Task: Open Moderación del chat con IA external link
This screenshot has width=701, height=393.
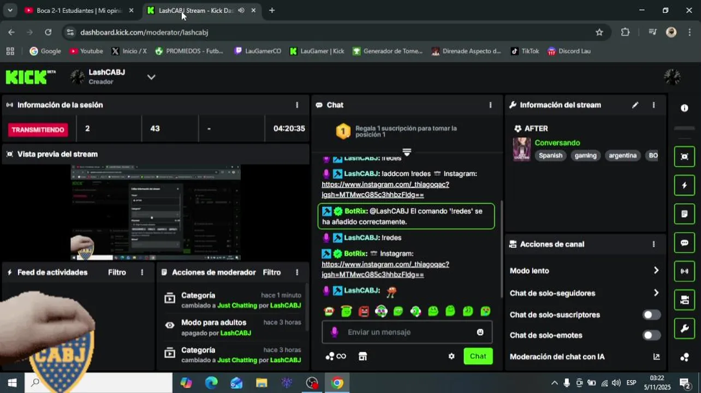Action: point(656,357)
